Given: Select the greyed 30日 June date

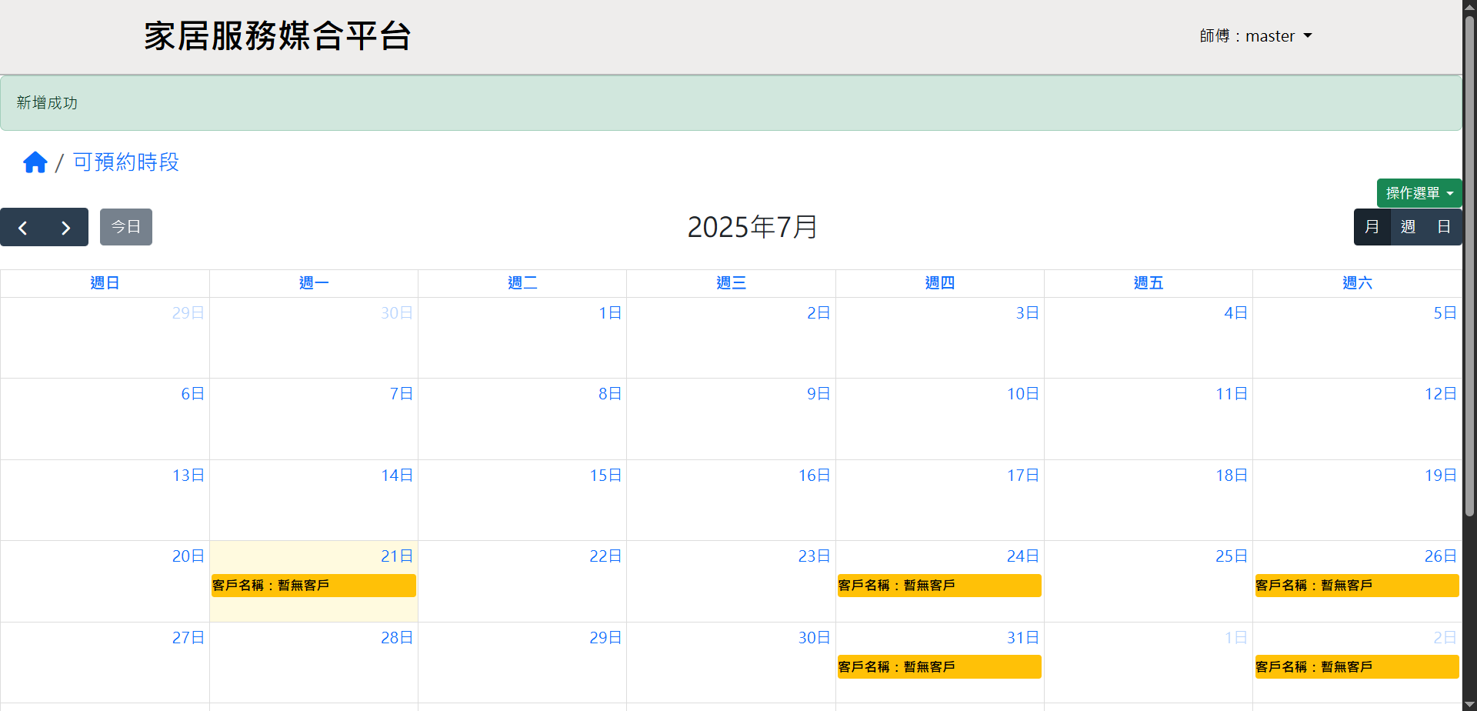Looking at the screenshot, I should (397, 313).
